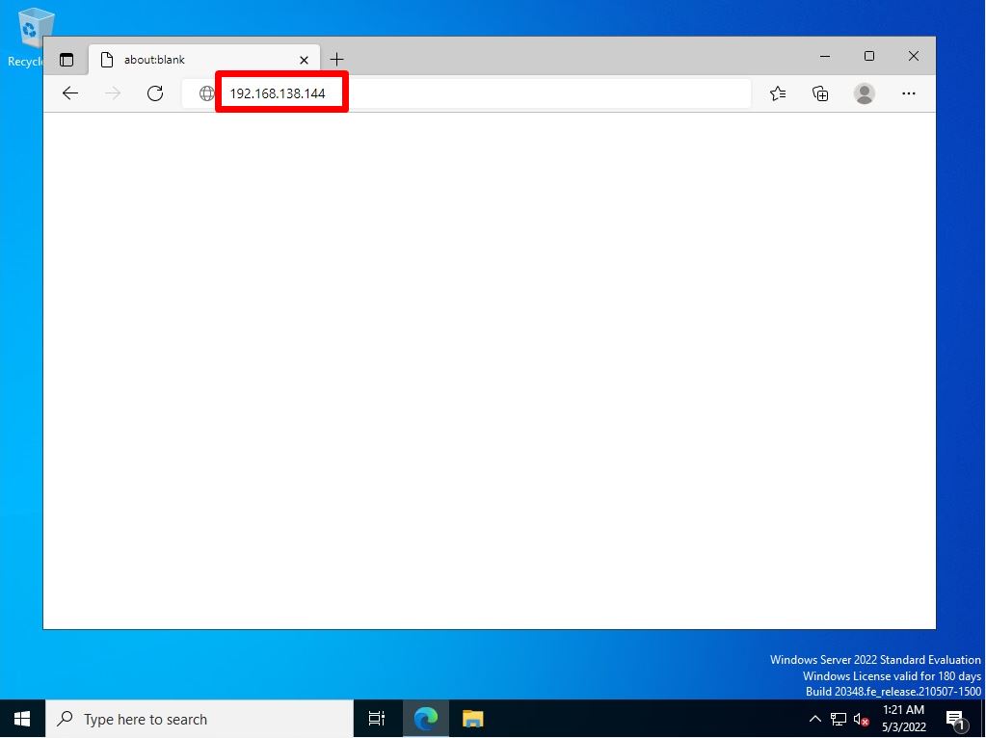986x738 pixels.
Task: Open Settings and more ellipsis menu
Action: (x=908, y=93)
